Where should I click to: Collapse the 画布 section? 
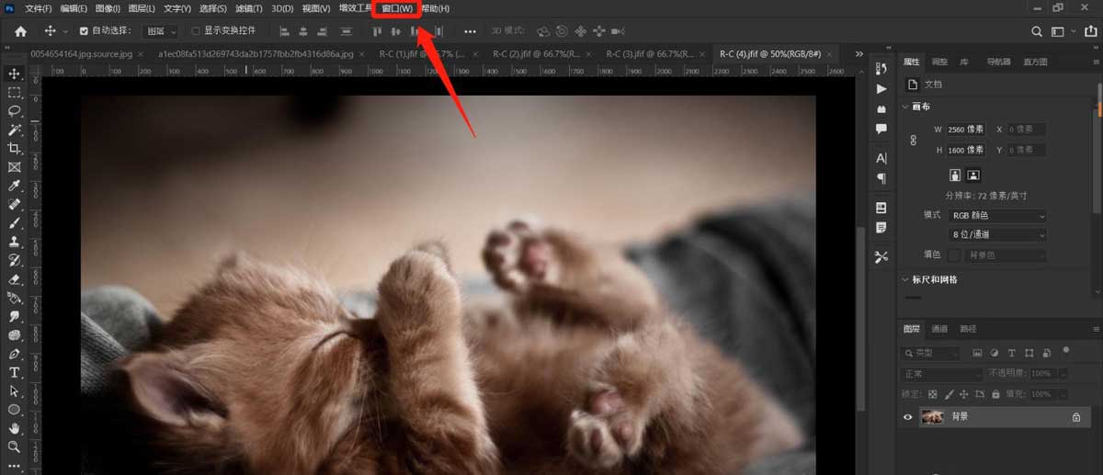pyautogui.click(x=905, y=107)
